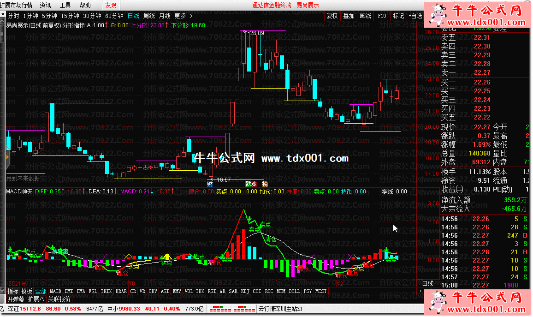Click the 榜 ranking badge icon

tap(265, 184)
